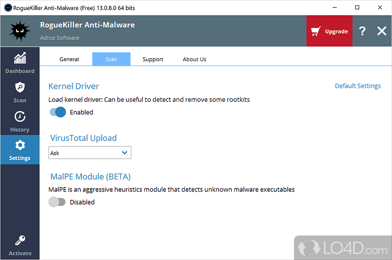Minimize the RogueKiller window
This screenshot has width=392, height=260.
(x=335, y=8)
